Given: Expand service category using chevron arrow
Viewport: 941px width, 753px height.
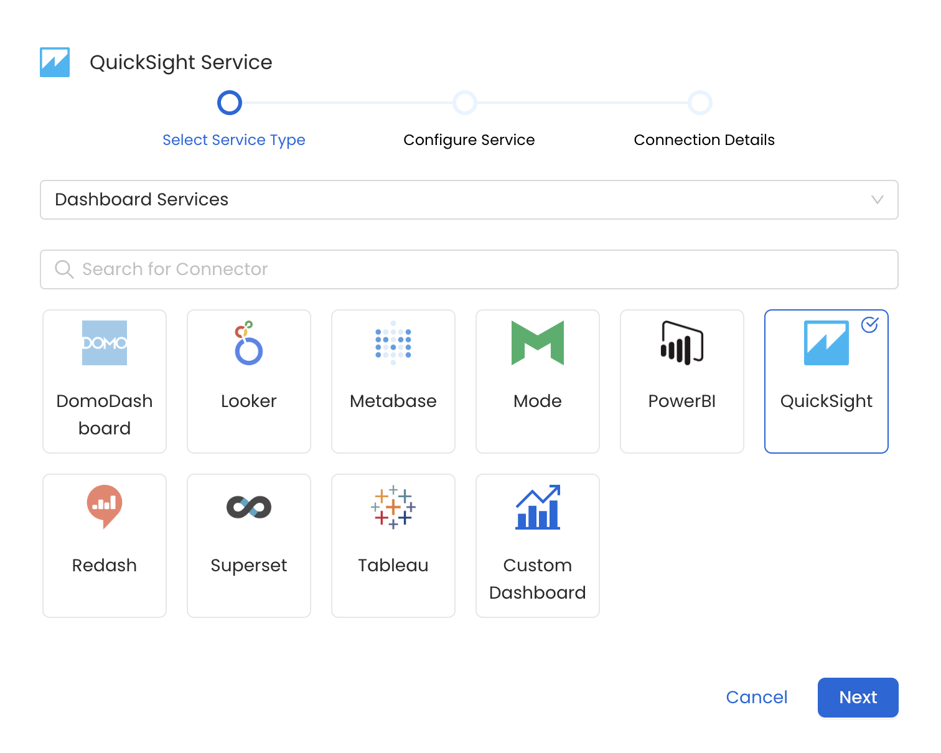Looking at the screenshot, I should 877,200.
